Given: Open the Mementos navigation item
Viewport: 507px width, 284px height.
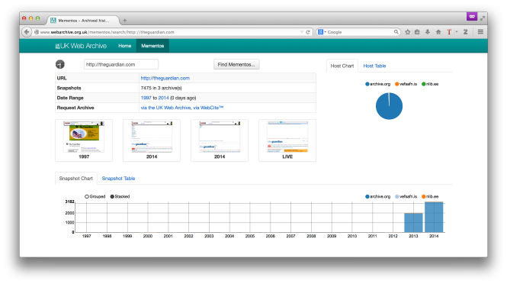Looking at the screenshot, I should [x=152, y=46].
